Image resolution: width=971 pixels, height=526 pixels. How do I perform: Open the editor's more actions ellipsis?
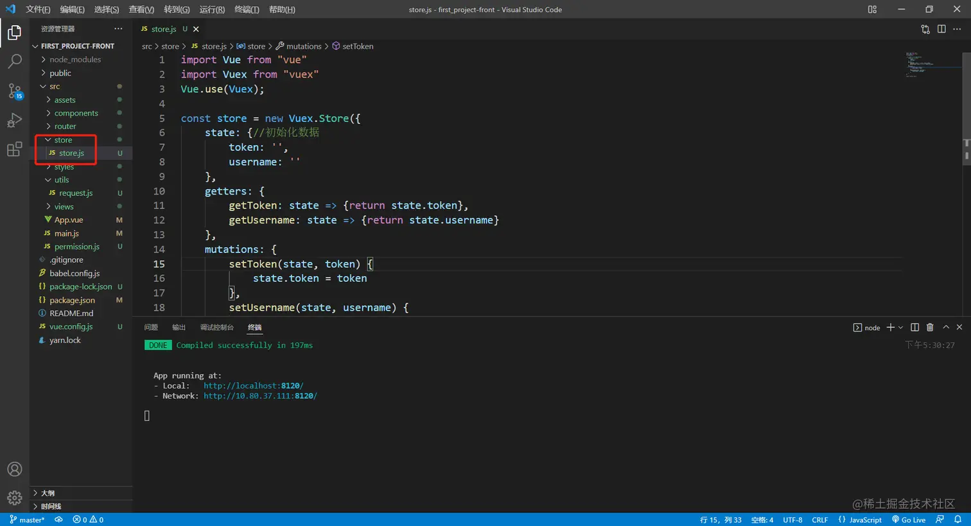point(957,29)
